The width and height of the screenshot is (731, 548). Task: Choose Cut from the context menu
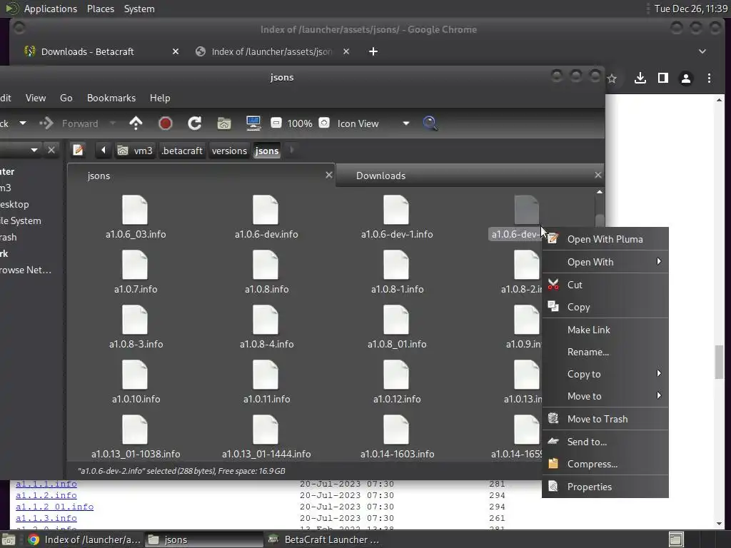(605, 285)
